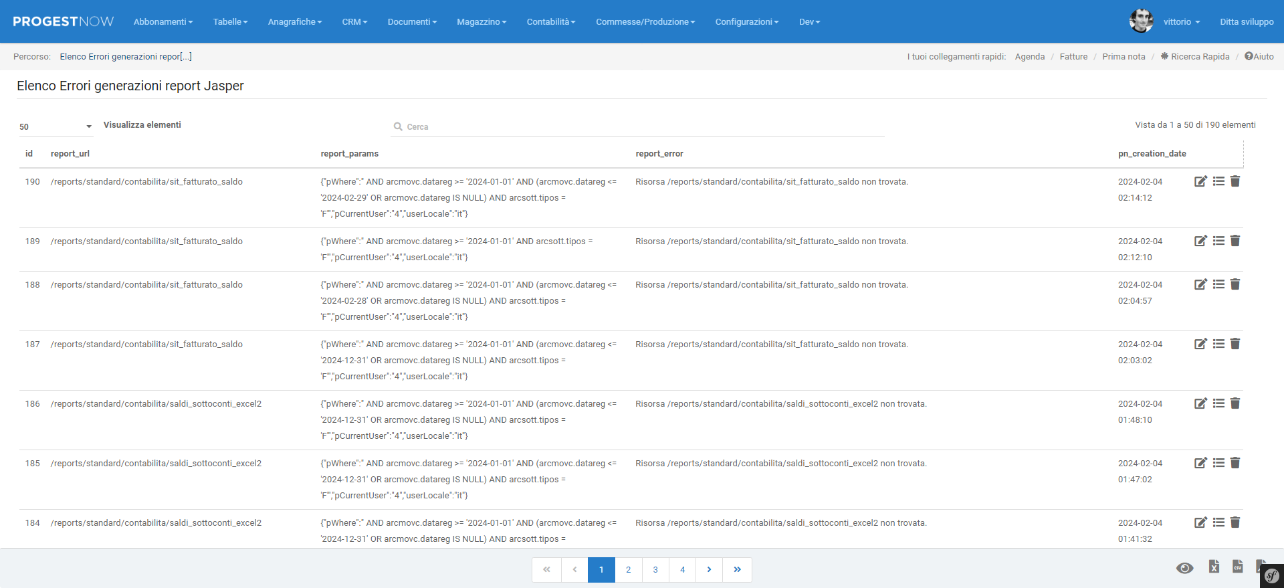Toggle column visibility with eye icon
Image resolution: width=1284 pixels, height=588 pixels.
[1184, 568]
